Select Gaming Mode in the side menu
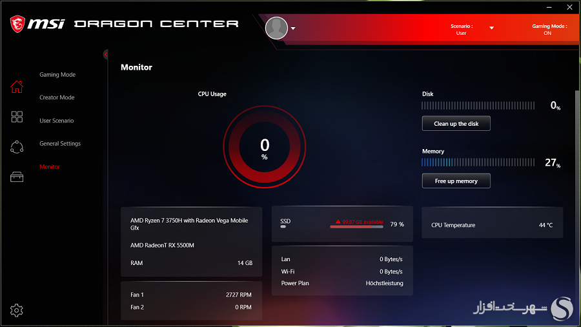The image size is (581, 327). point(57,74)
